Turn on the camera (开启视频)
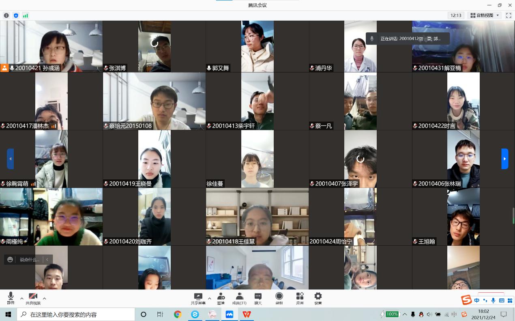Viewport: 515px width, 321px height. (33, 298)
